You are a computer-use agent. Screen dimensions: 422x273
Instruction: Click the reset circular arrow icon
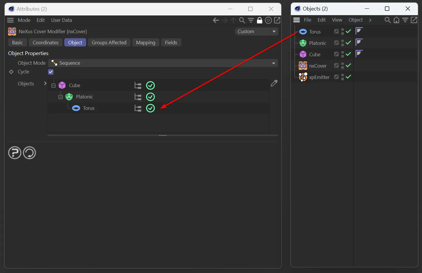click(29, 153)
